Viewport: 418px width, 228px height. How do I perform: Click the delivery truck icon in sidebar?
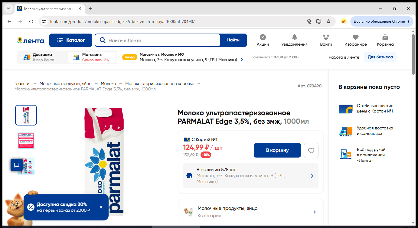tap(345, 131)
